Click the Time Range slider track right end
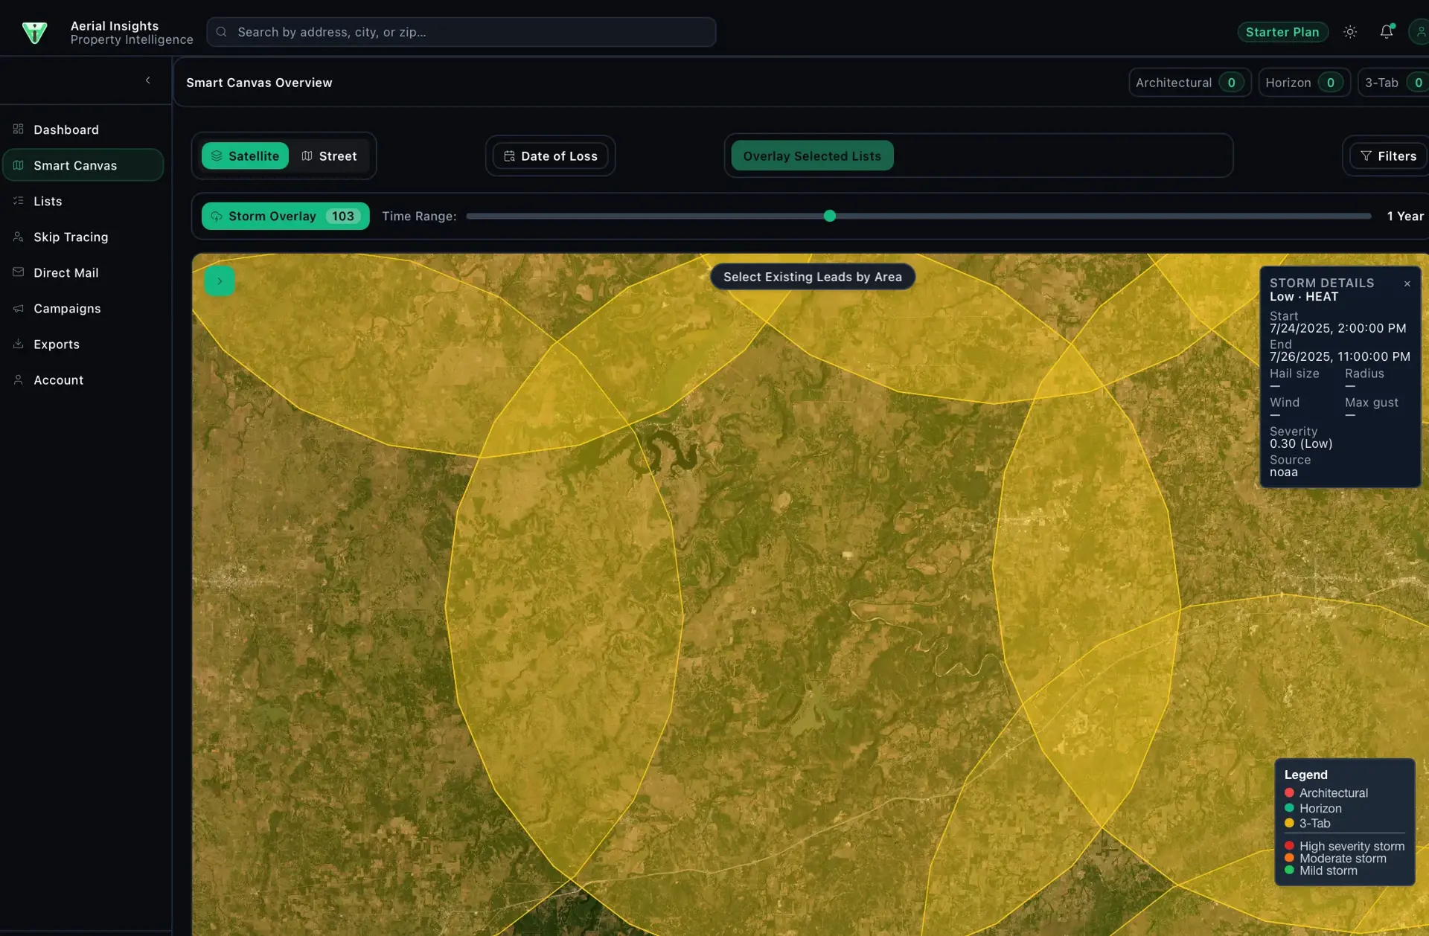Viewport: 1429px width, 936px height. (1368, 216)
